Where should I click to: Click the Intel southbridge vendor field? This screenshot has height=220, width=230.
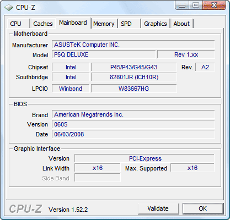coord(71,77)
